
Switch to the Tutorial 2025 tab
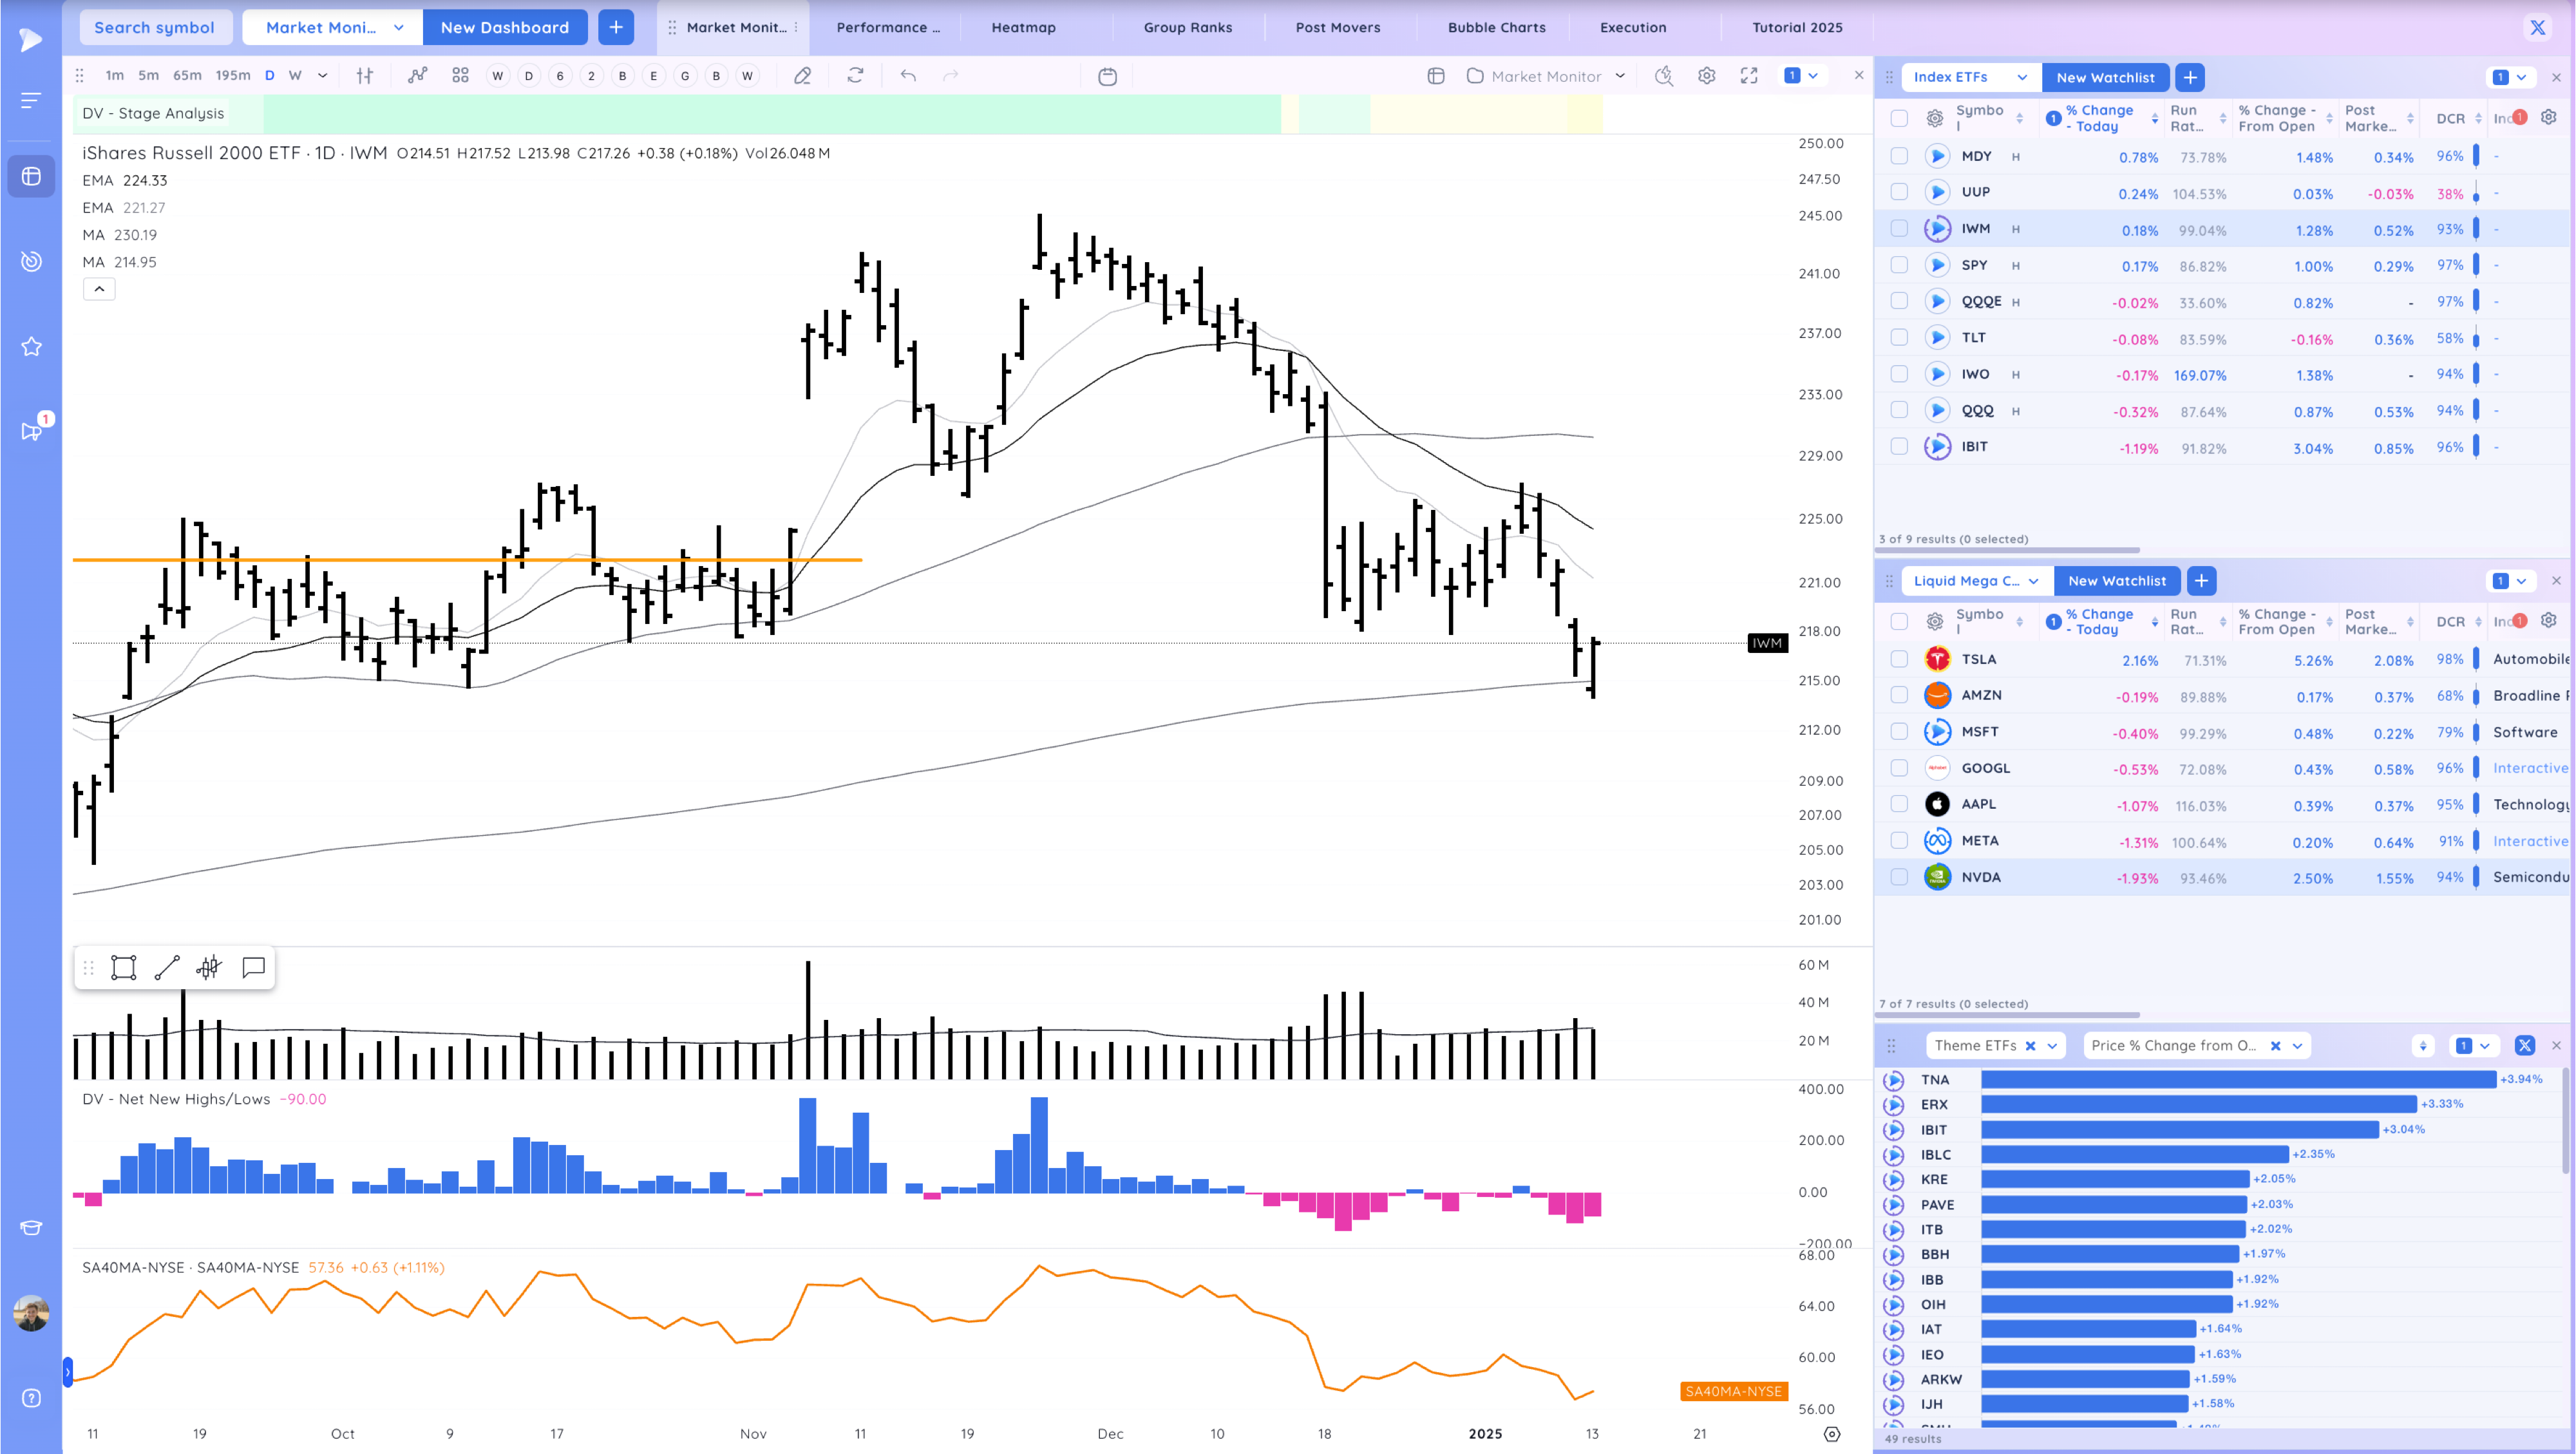tap(1797, 28)
